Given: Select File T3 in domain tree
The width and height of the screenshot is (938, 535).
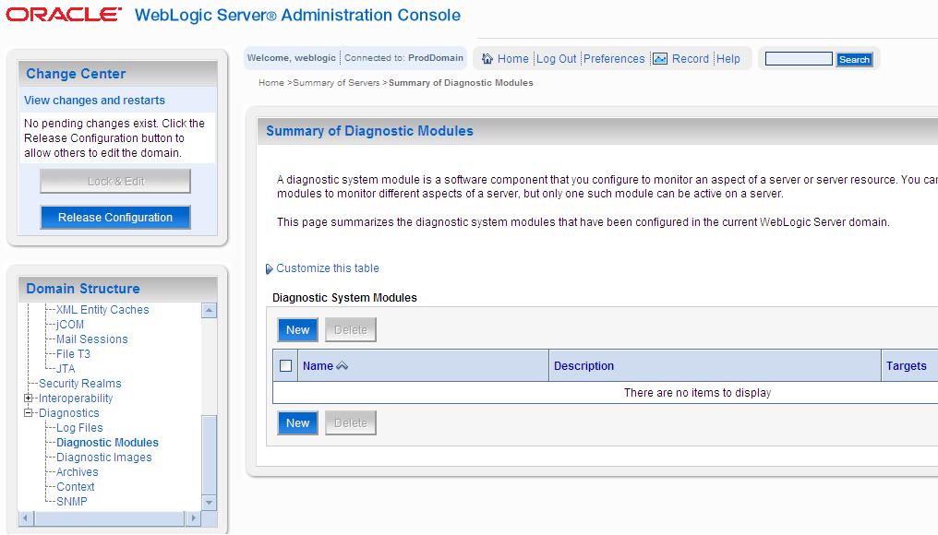Looking at the screenshot, I should click(x=73, y=354).
